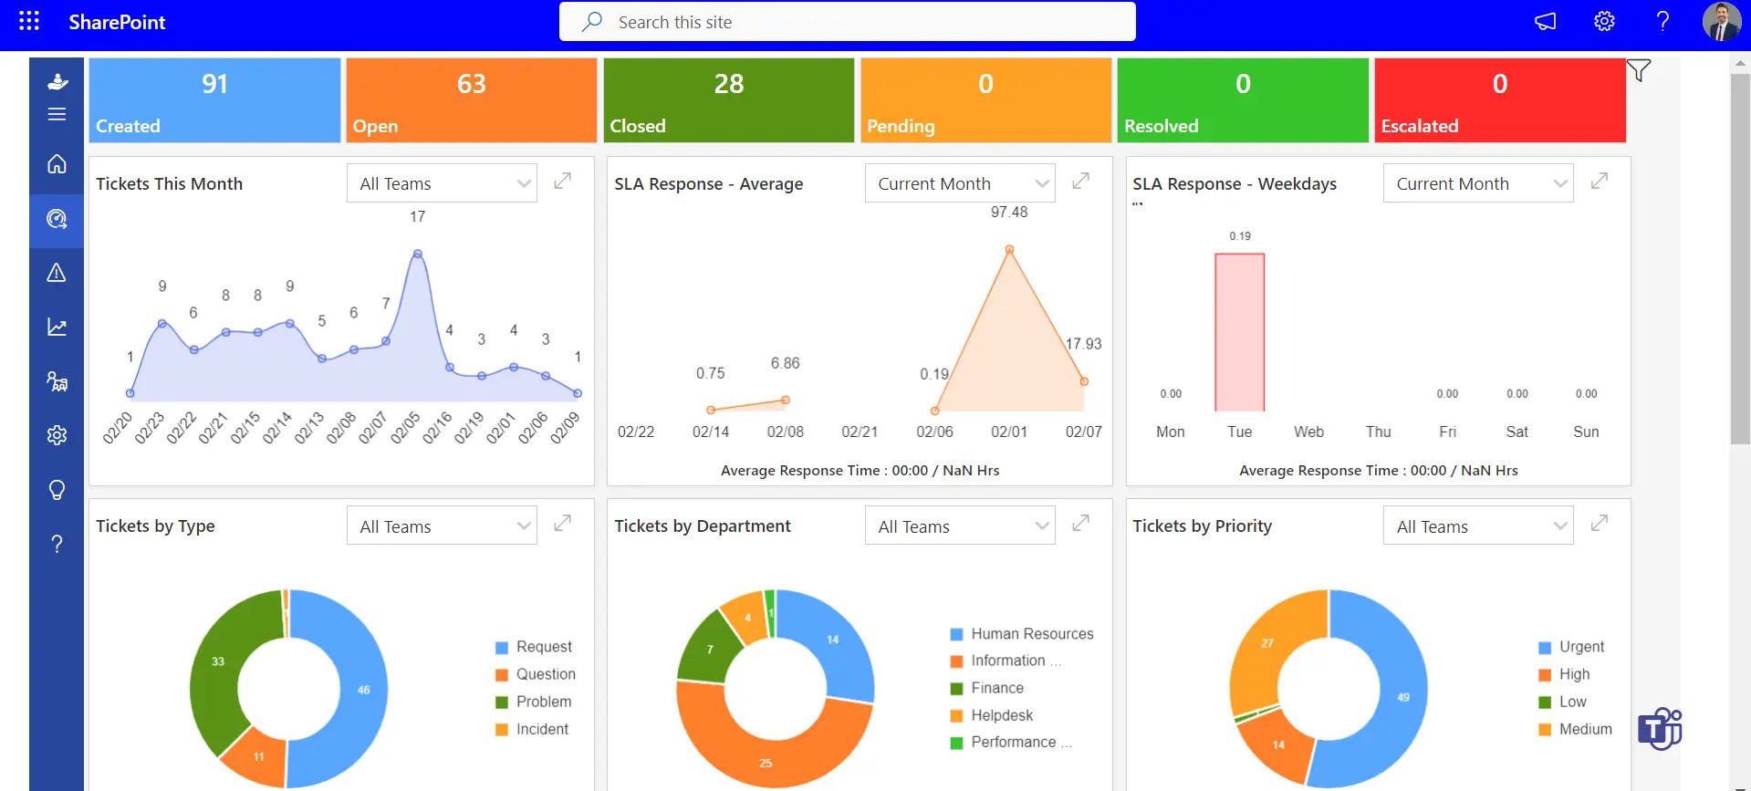Open the settings gear in top bar

tap(1604, 21)
